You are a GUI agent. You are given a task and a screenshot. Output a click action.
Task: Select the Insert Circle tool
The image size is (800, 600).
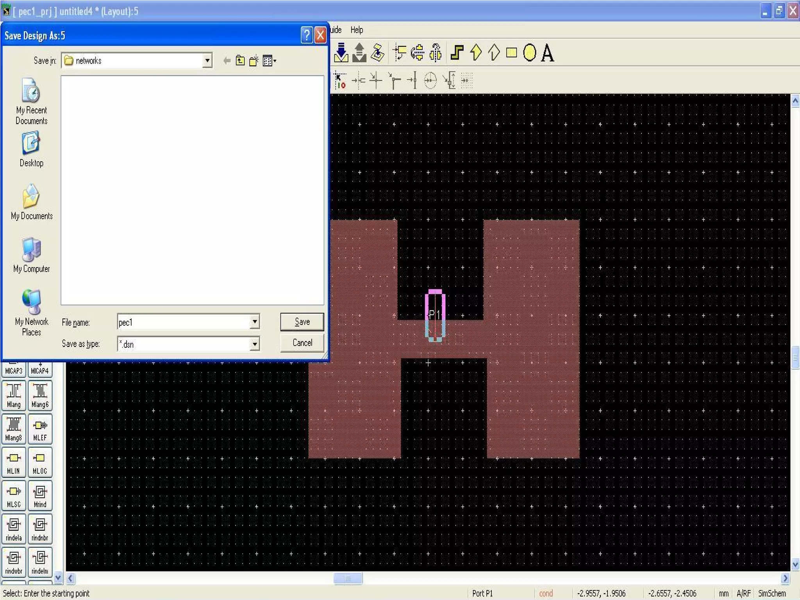(529, 52)
